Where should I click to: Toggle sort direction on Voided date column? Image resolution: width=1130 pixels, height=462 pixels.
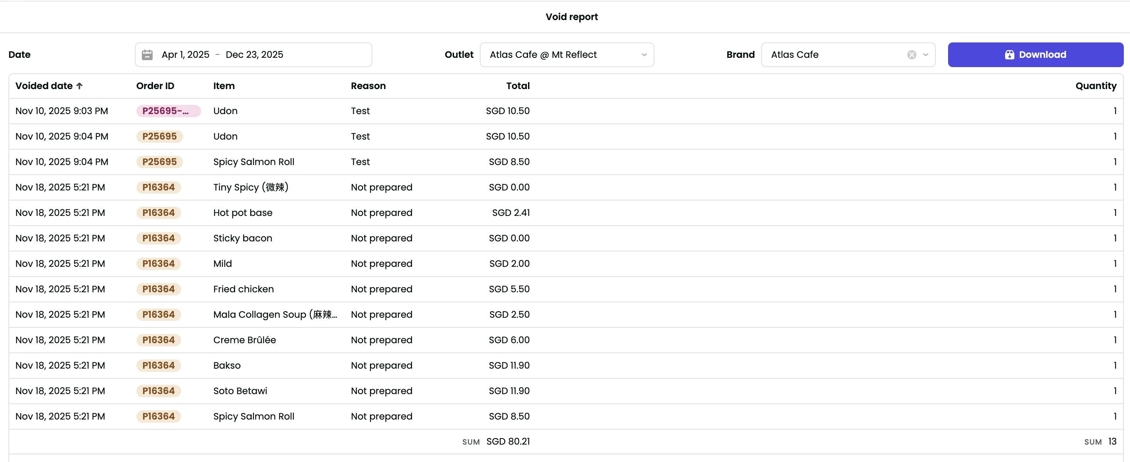(49, 86)
